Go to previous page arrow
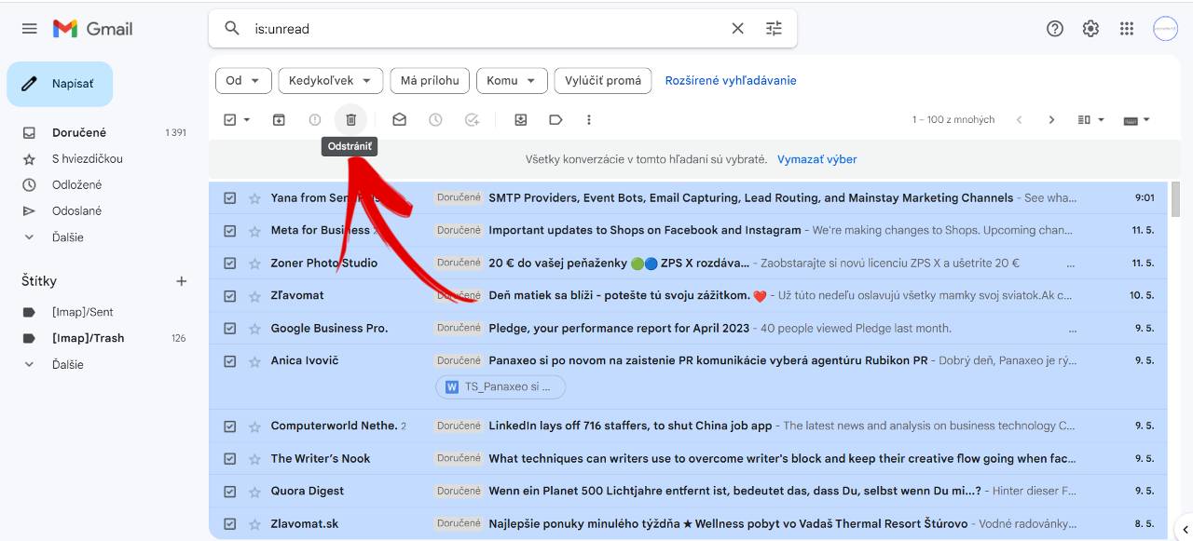The image size is (1193, 541). click(1020, 119)
